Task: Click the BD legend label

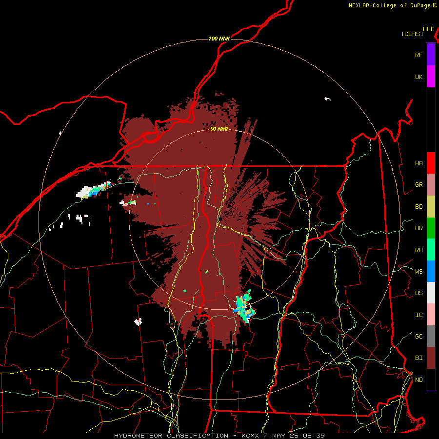Action: point(419,207)
